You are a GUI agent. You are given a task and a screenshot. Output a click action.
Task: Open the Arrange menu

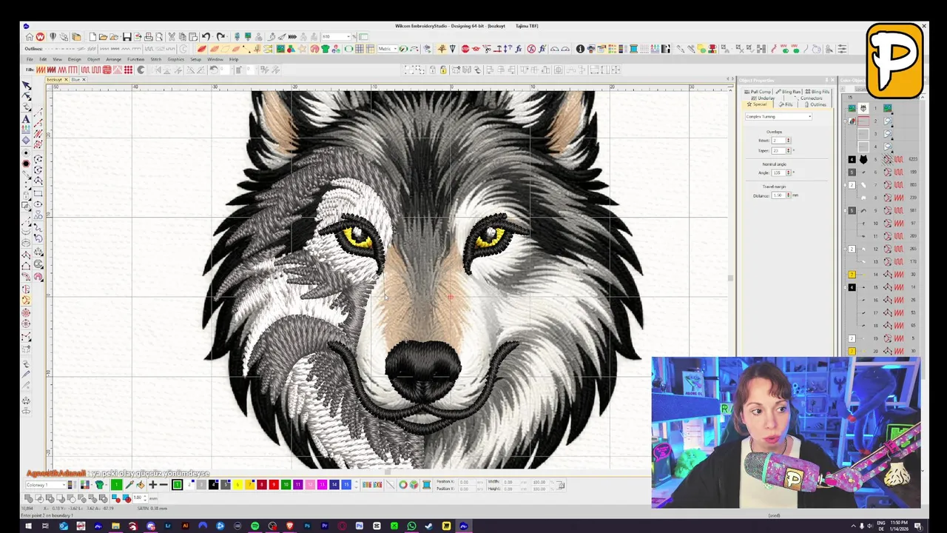click(x=113, y=59)
